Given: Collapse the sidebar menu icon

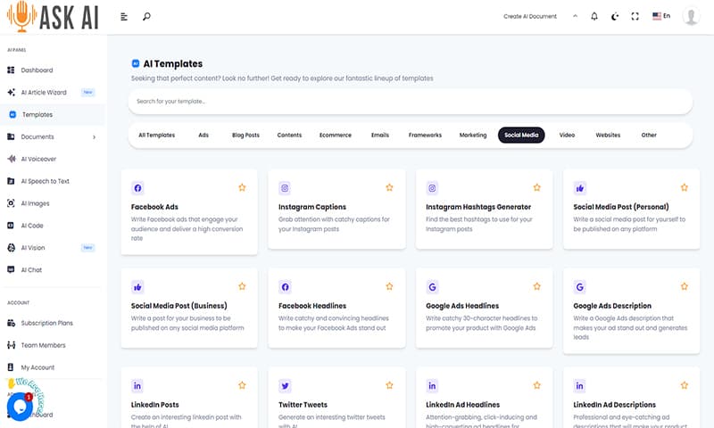Looking at the screenshot, I should click(124, 17).
